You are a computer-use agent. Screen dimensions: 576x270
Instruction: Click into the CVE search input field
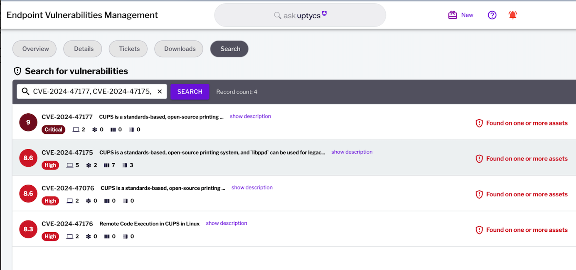[x=92, y=91]
